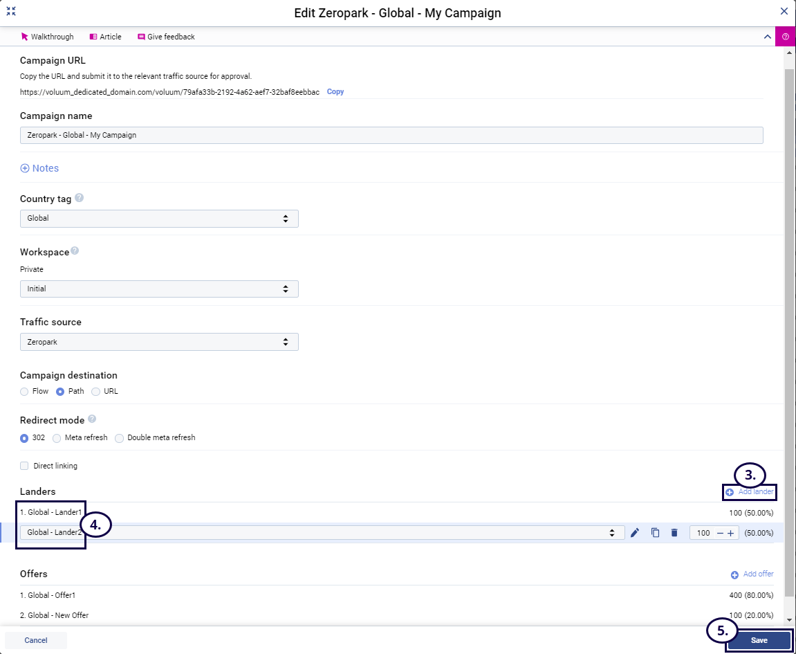Screen dimensions: 796x654
Task: Enable the Direct linking checkbox
Action: (25, 466)
